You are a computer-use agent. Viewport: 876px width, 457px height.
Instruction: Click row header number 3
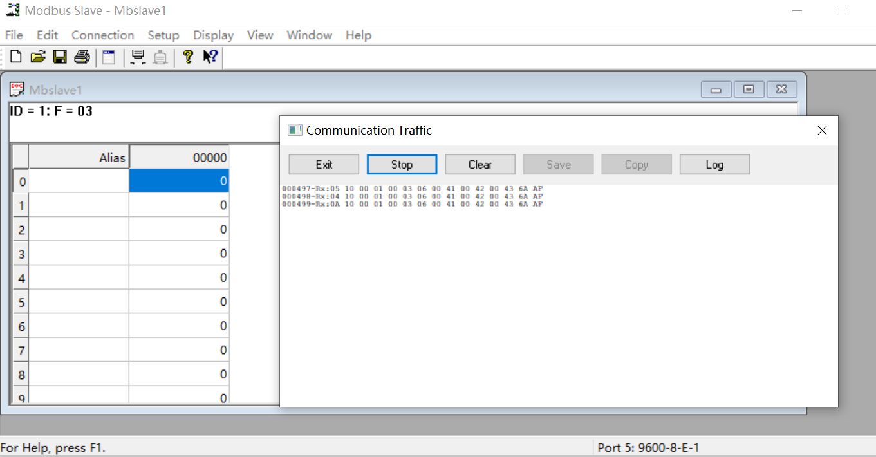[x=21, y=254]
